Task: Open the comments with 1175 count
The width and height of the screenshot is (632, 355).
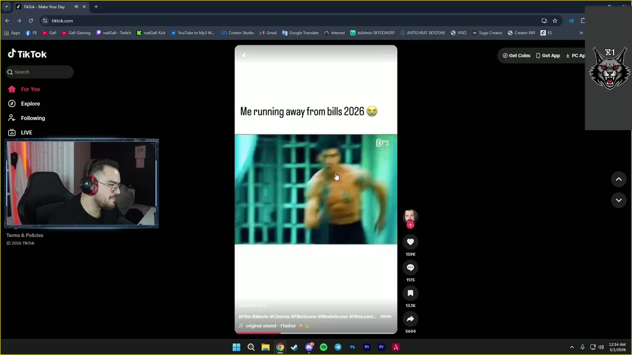Action: coord(410,267)
